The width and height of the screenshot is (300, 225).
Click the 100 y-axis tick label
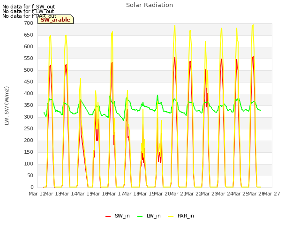29,164
